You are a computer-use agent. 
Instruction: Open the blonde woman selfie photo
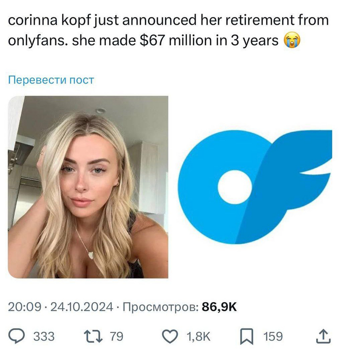88,187
